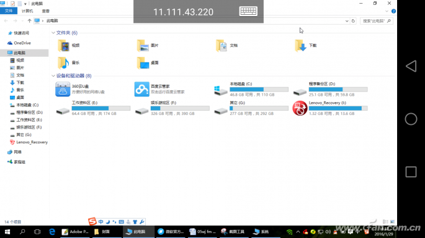
Task: Open the 360云U盘 drive icon
Action: (x=63, y=89)
